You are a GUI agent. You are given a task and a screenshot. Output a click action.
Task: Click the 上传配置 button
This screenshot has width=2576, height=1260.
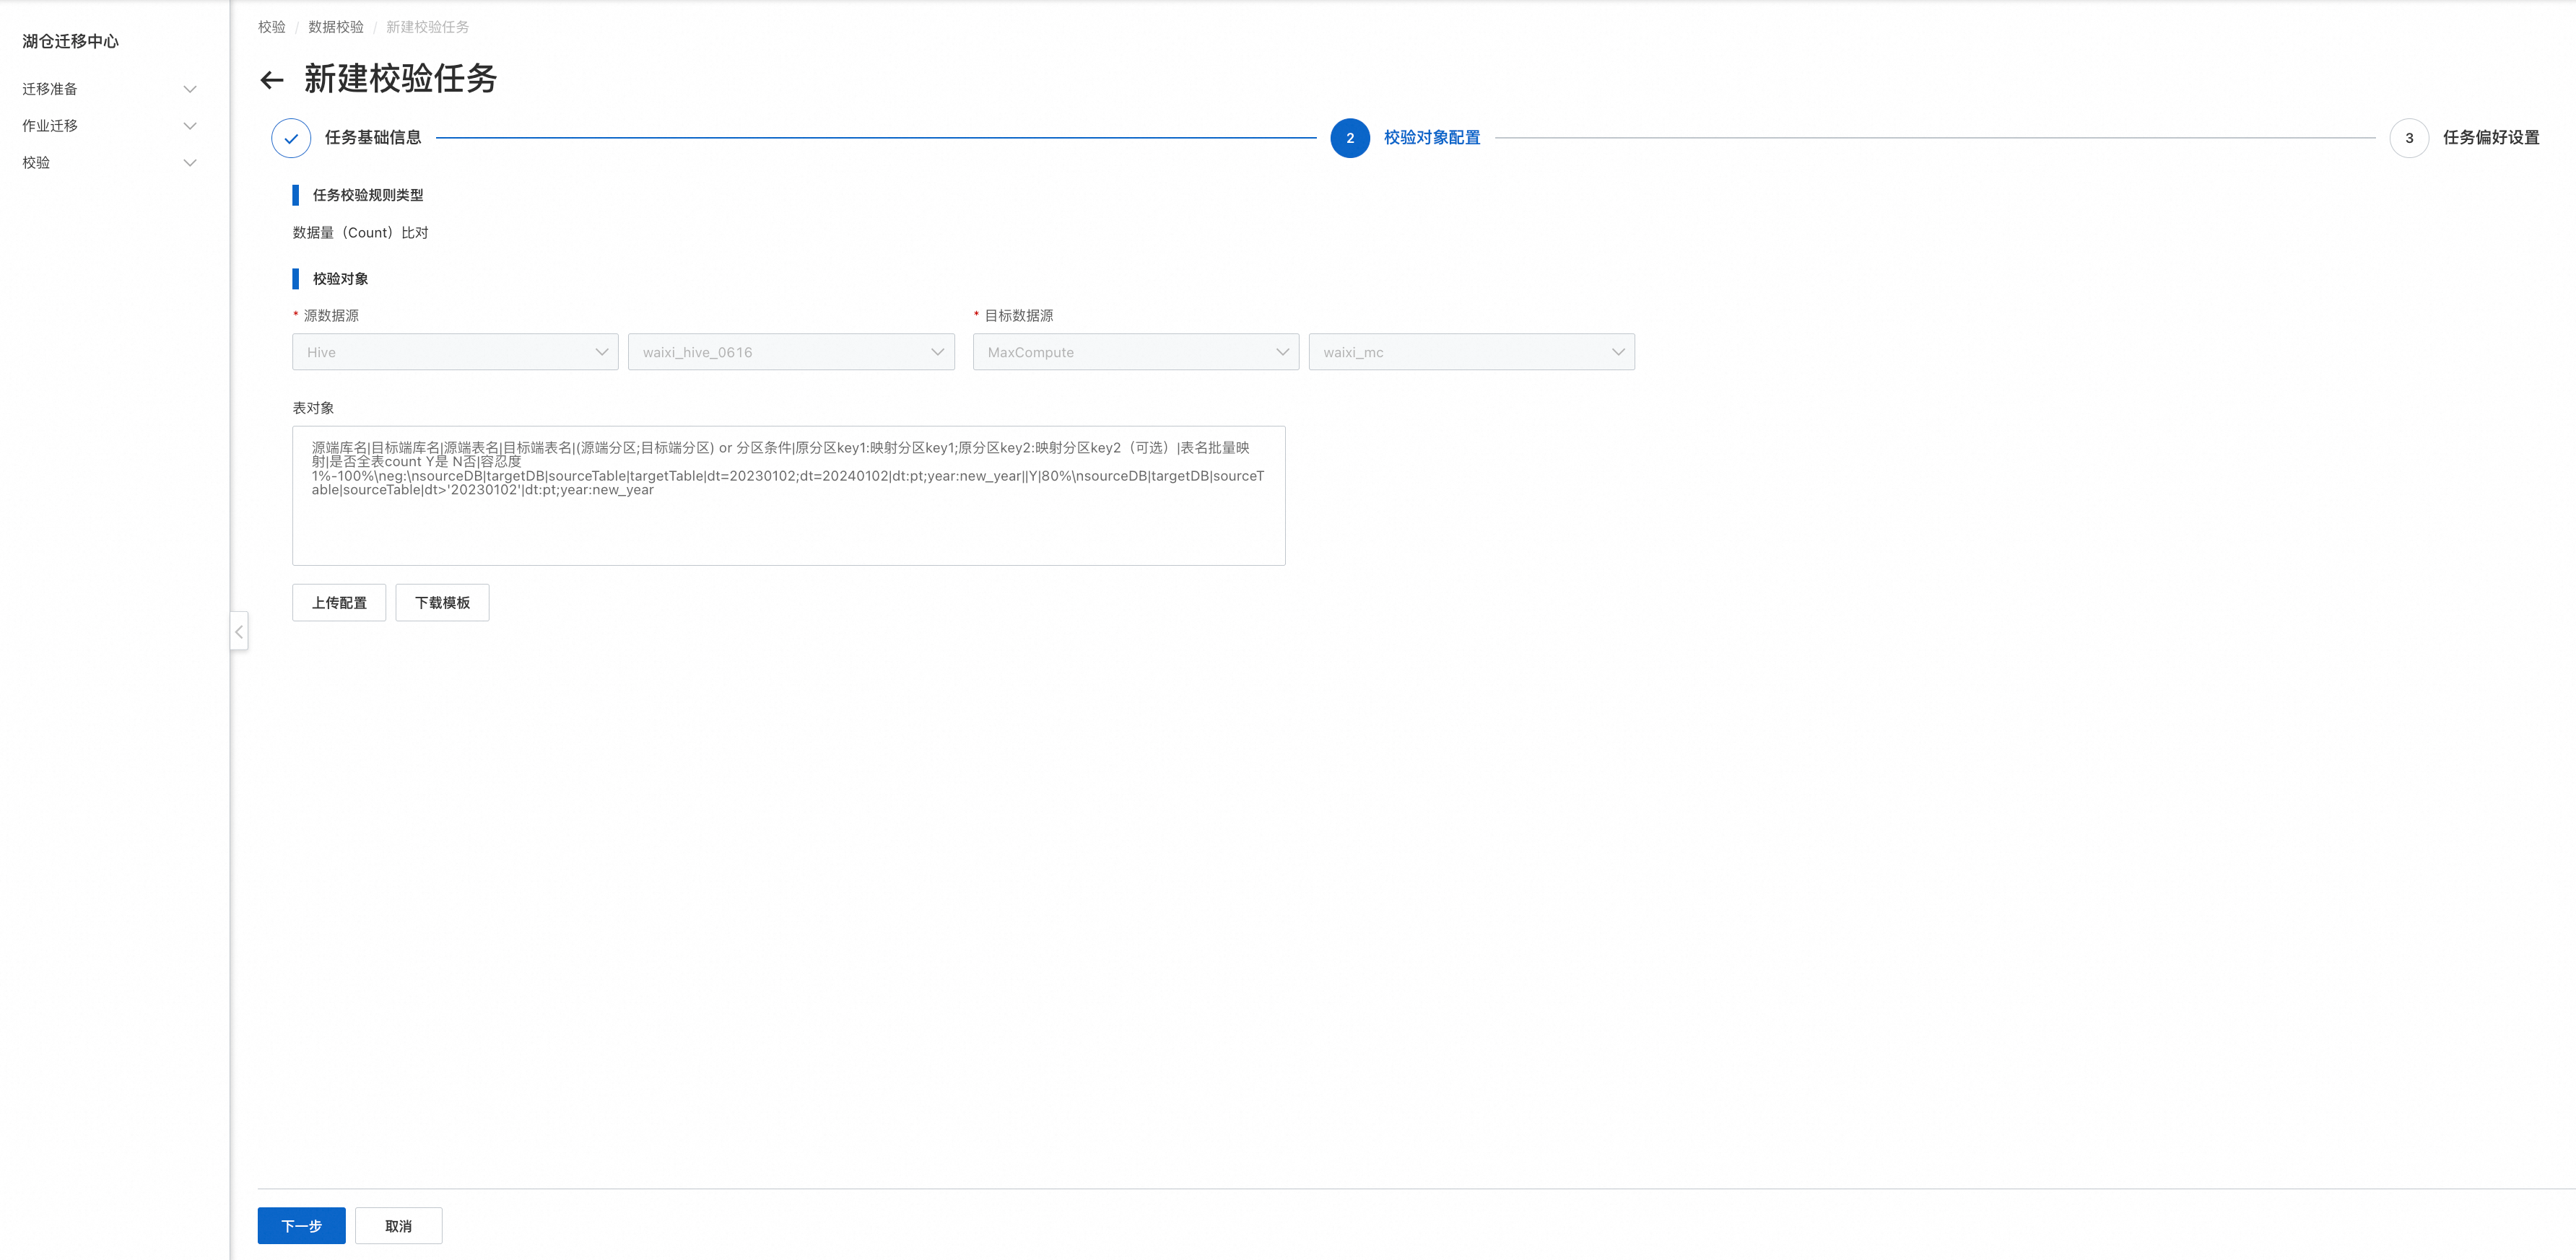tap(339, 603)
